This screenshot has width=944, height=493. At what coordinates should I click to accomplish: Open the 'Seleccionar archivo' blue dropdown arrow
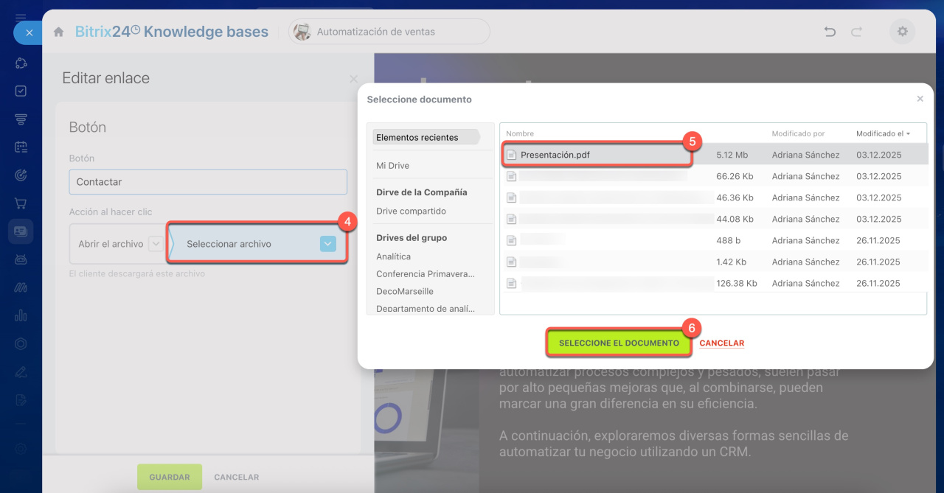(328, 244)
